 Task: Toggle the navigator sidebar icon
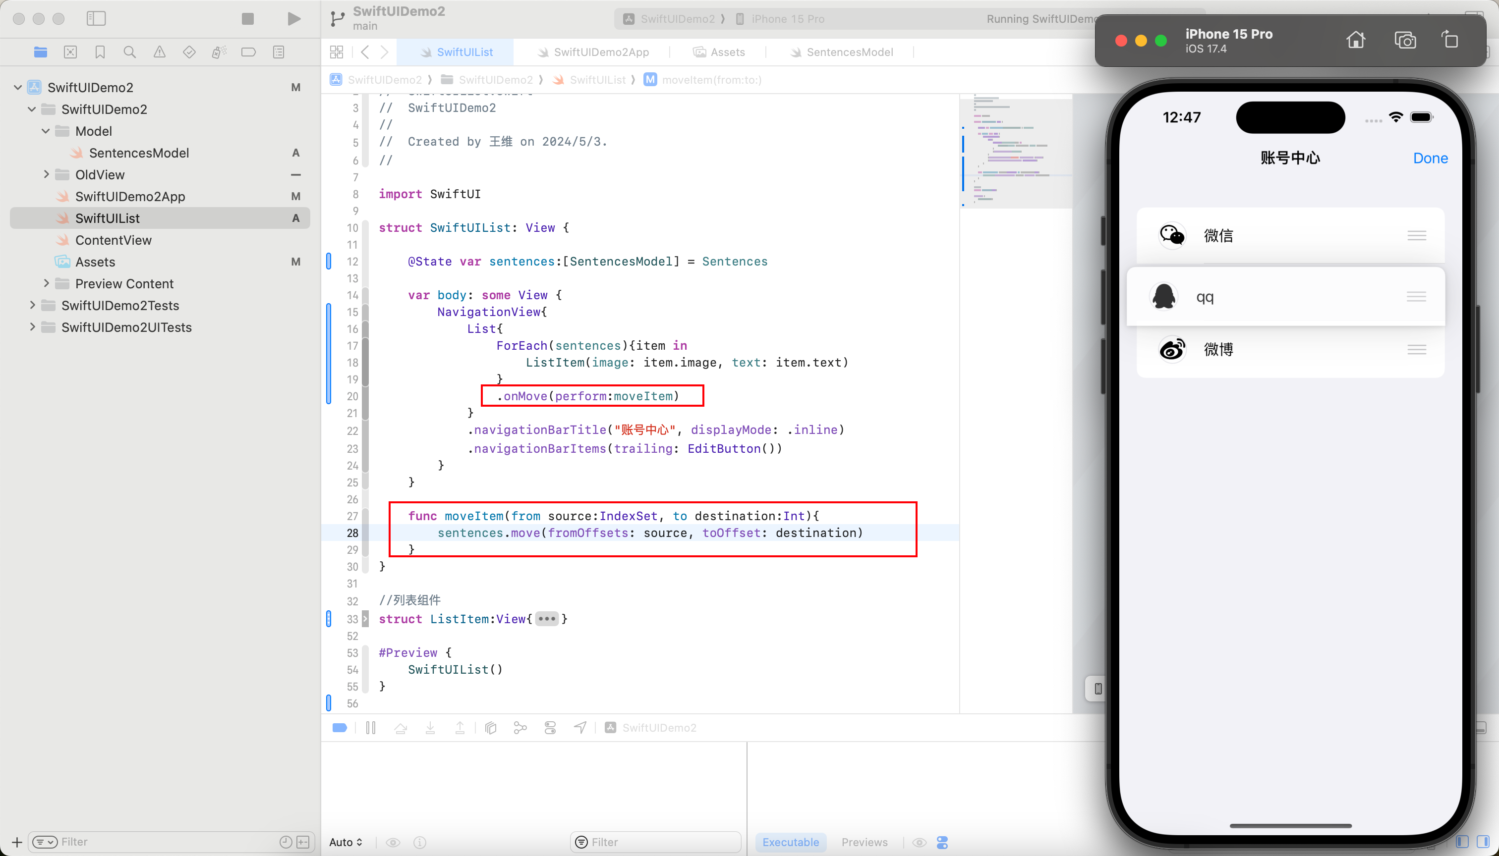(x=96, y=19)
